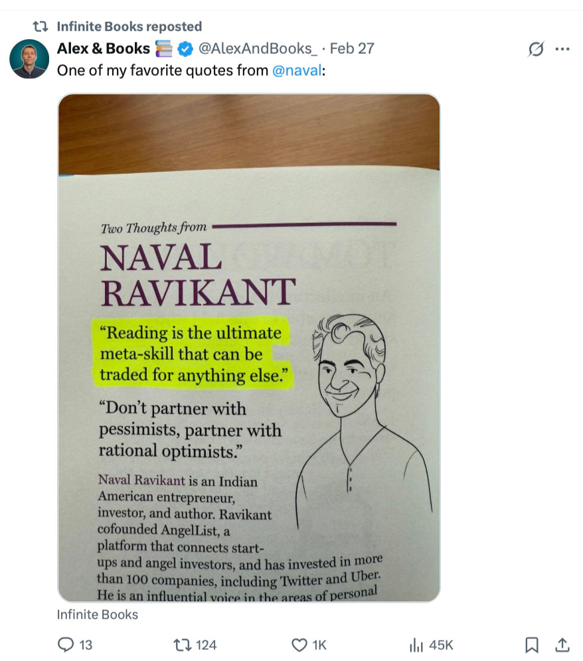Like the post with the heart icon

coord(299,645)
